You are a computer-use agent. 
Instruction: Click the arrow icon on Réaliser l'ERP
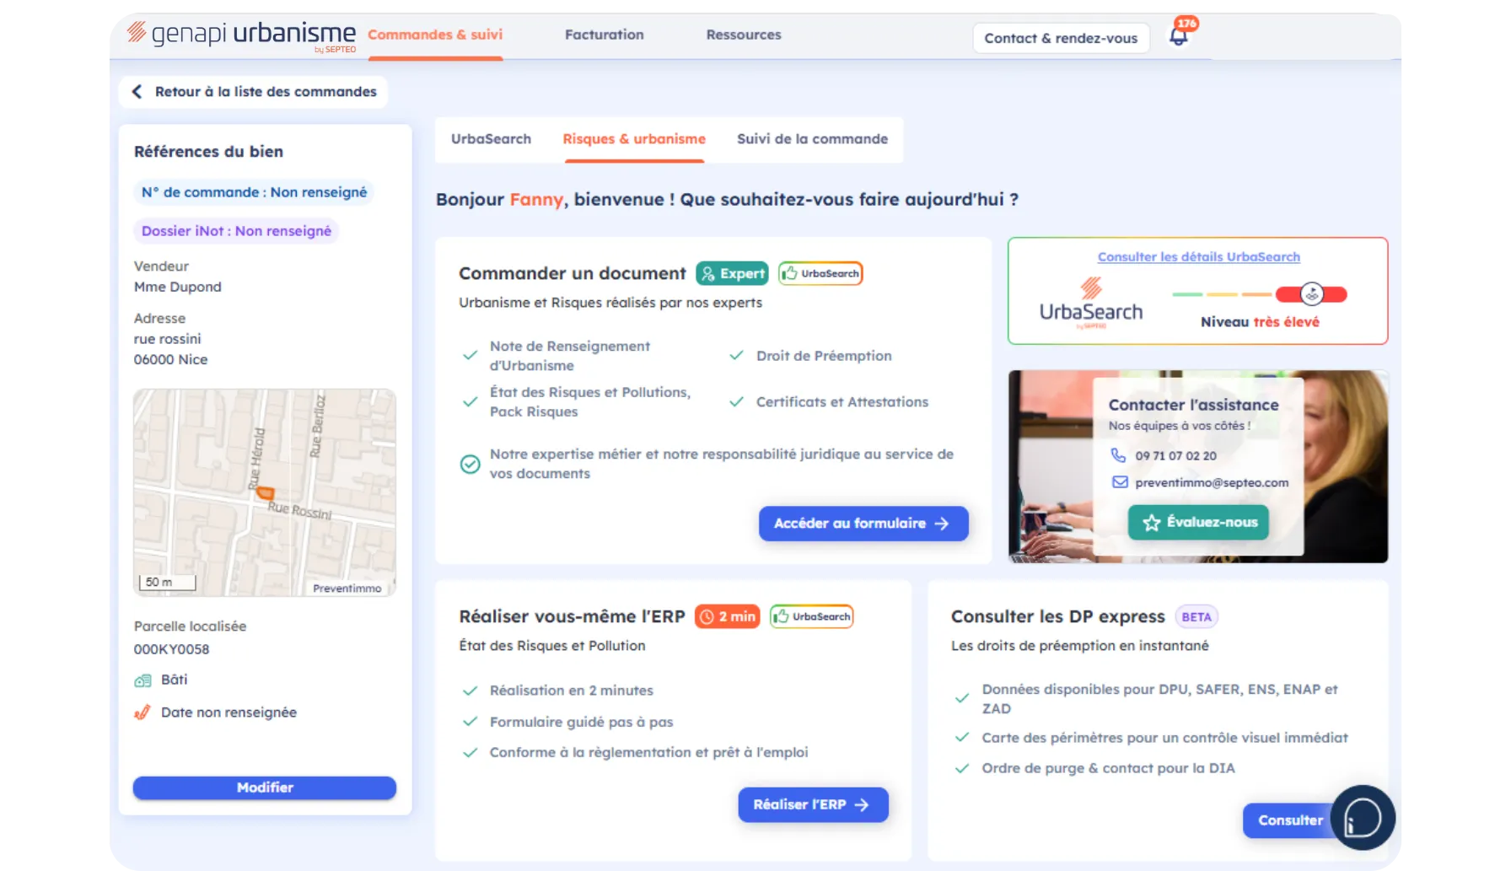pyautogui.click(x=861, y=805)
